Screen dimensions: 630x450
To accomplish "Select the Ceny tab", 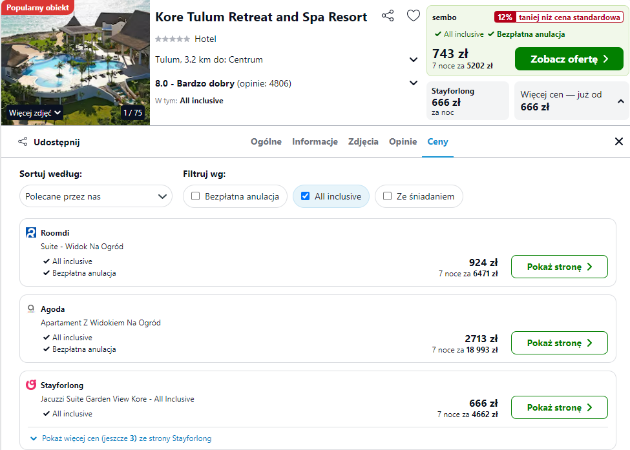I will click(x=437, y=141).
